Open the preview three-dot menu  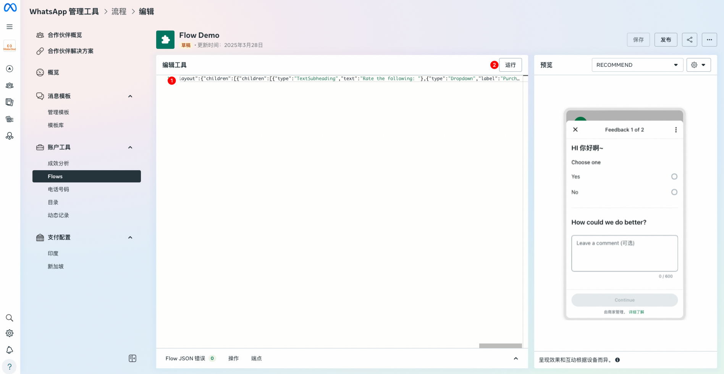tap(676, 130)
